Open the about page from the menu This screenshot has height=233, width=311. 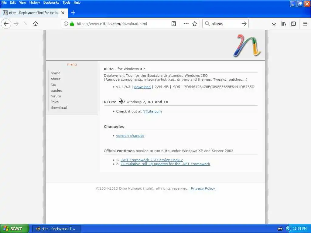56,79
